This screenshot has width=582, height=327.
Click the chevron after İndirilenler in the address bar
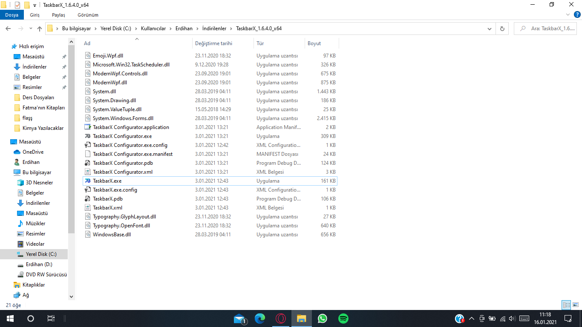(231, 29)
